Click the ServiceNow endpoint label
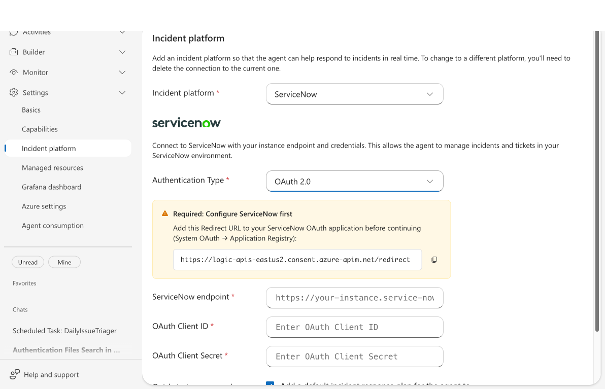 tap(191, 297)
